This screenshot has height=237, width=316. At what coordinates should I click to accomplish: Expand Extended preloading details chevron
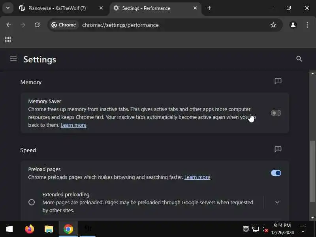(x=277, y=202)
